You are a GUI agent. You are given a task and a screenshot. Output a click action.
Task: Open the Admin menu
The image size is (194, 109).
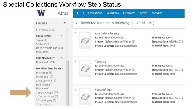(143, 13)
